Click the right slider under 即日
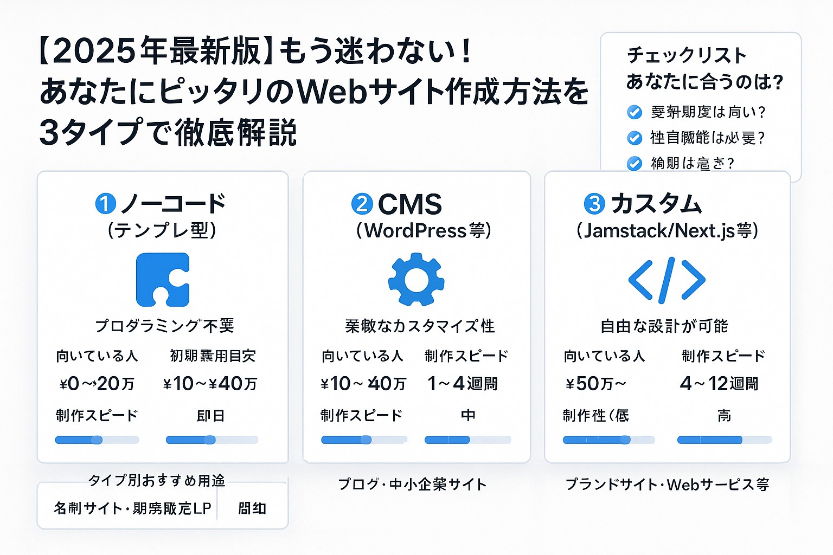This screenshot has width=833, height=555. tap(212, 440)
